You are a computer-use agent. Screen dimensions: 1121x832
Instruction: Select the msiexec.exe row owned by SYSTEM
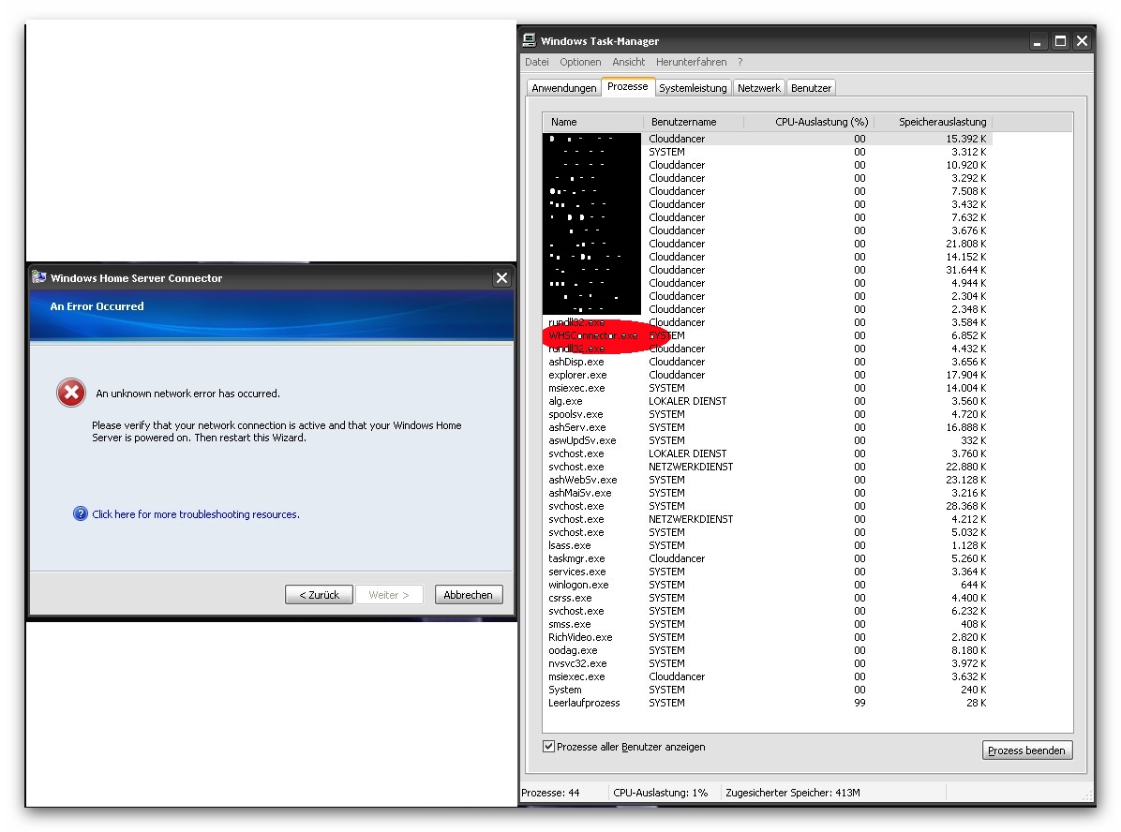point(767,388)
